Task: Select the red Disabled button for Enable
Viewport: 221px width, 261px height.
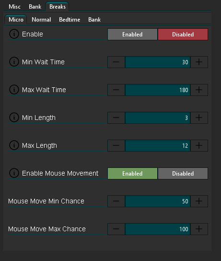Action: click(183, 34)
